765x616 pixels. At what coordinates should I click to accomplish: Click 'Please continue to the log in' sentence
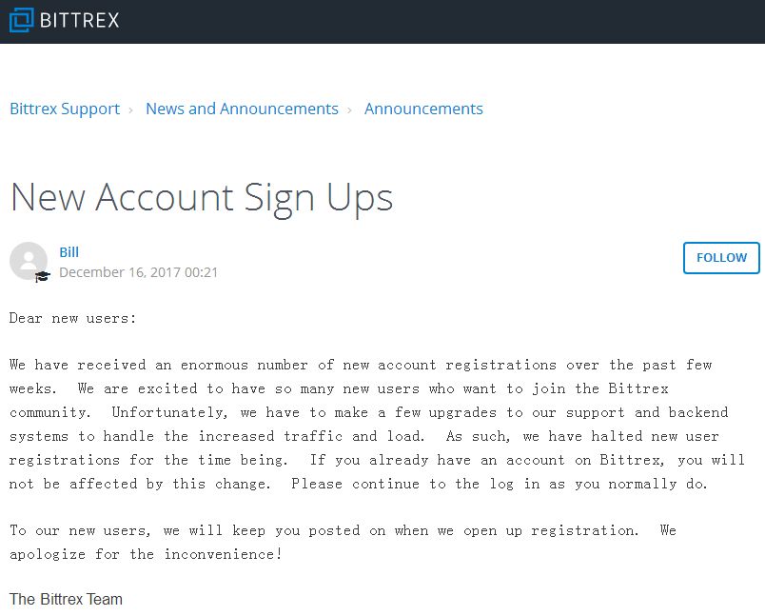click(402, 484)
